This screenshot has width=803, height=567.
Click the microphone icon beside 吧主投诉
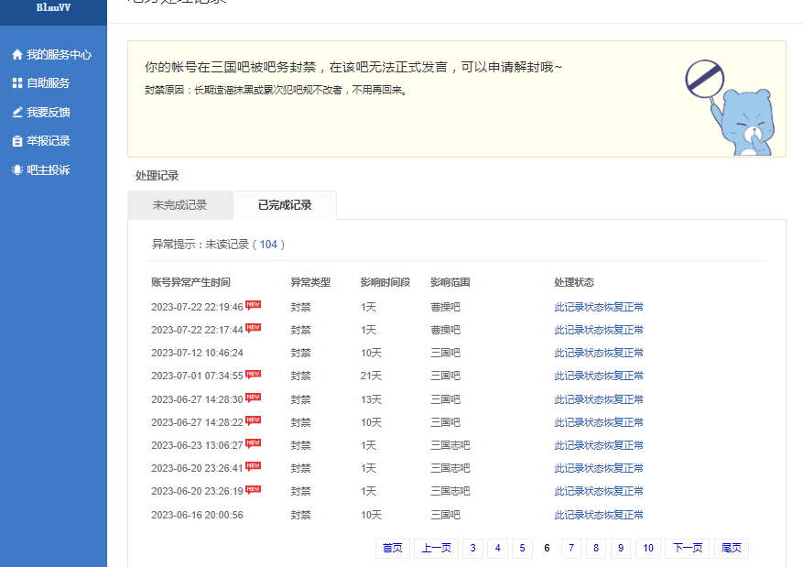(x=16, y=170)
